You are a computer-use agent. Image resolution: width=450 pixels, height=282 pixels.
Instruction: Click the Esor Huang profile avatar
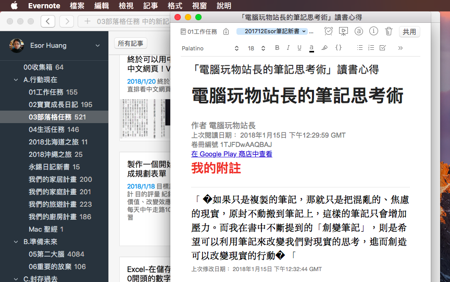[x=16, y=46]
